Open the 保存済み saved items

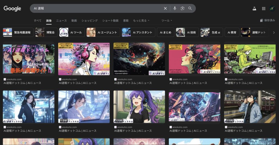point(267,20)
